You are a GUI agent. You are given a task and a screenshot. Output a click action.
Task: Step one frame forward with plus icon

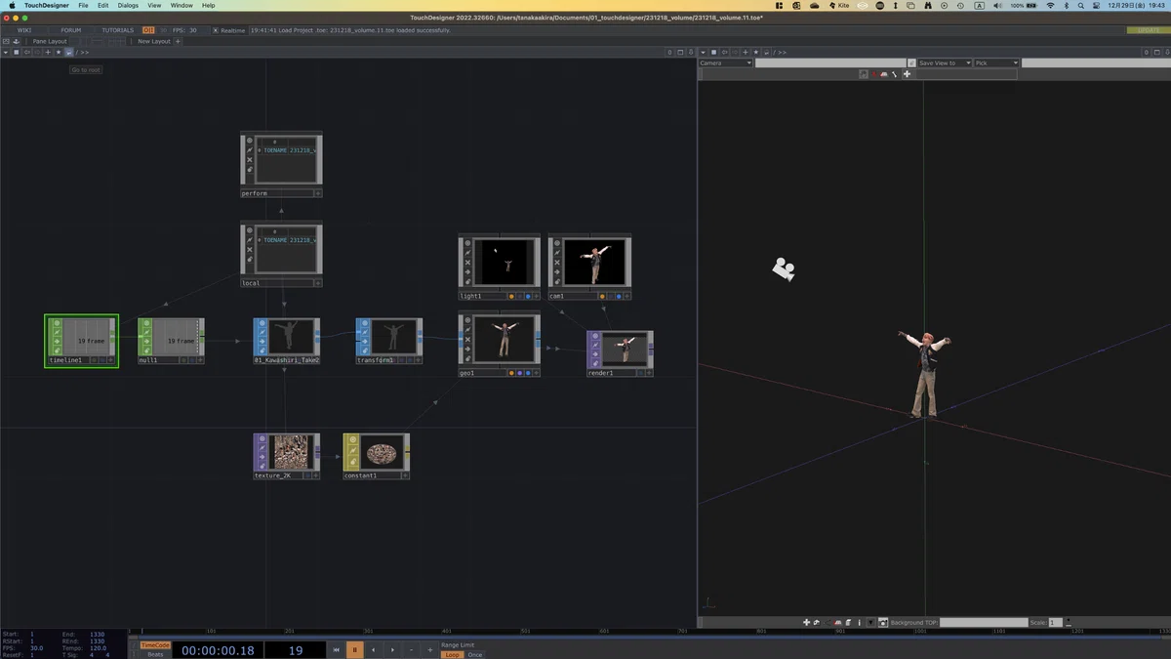pos(429,650)
